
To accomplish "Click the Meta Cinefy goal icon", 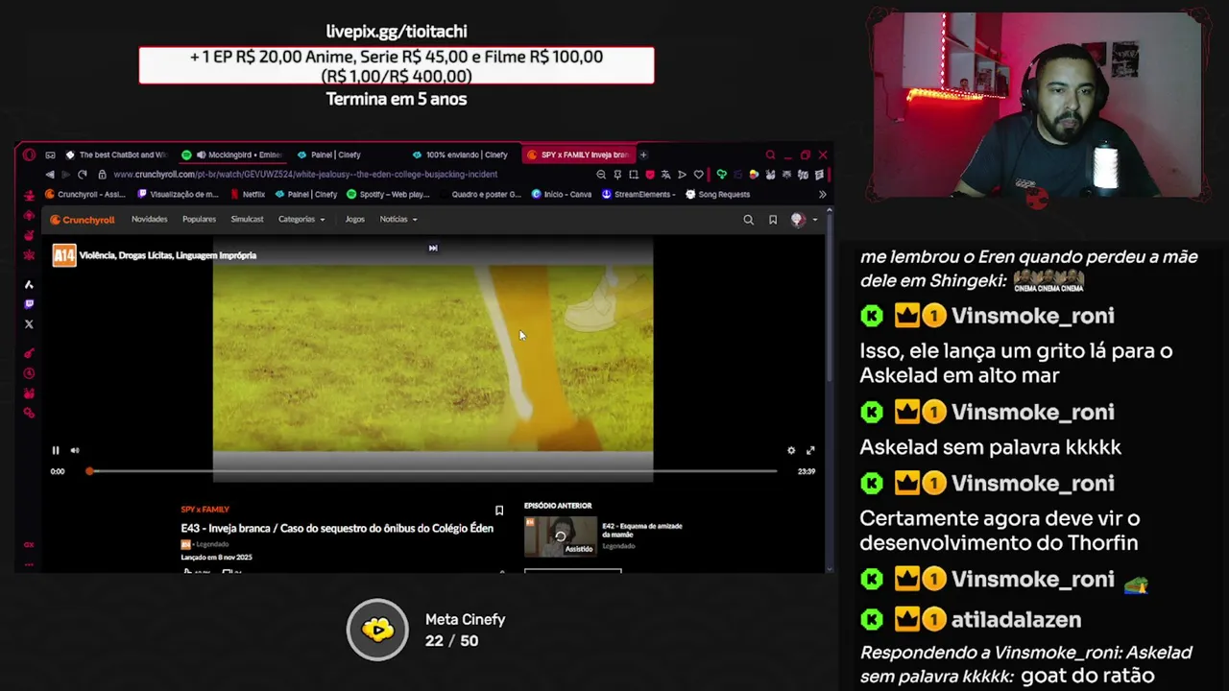I will coord(377,630).
